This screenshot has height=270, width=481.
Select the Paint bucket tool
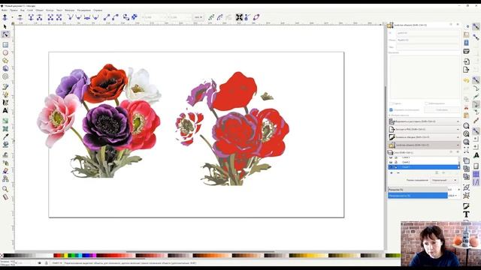click(5, 145)
